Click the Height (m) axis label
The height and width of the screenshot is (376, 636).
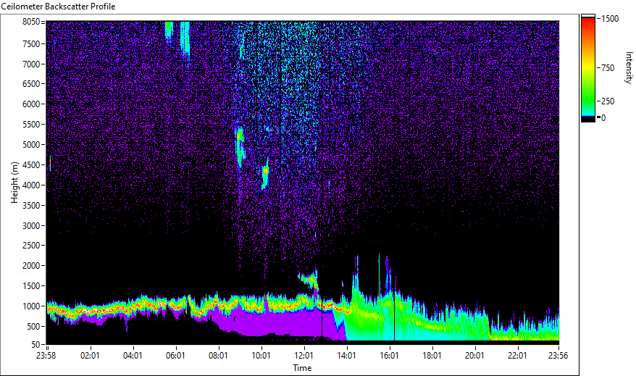pos(14,183)
